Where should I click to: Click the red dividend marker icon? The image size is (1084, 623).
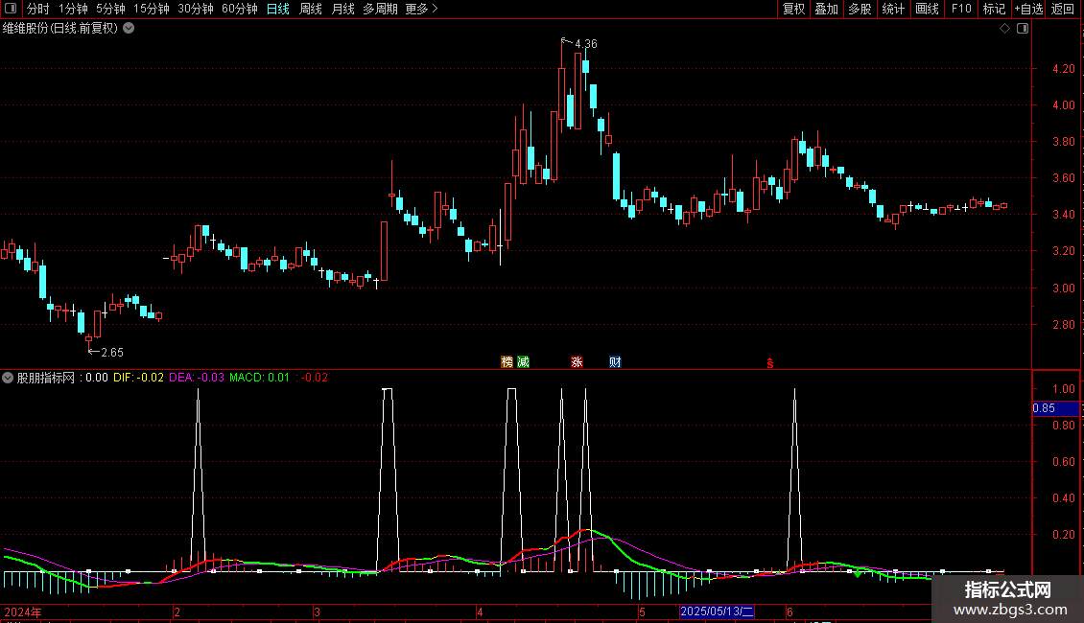click(x=770, y=363)
